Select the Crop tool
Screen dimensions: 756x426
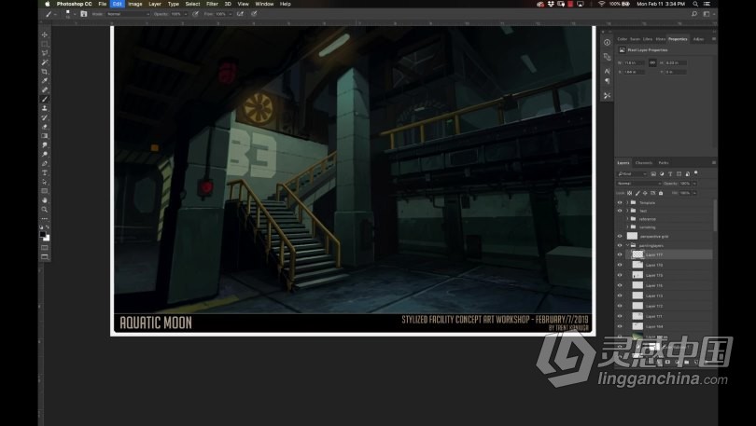coord(45,71)
